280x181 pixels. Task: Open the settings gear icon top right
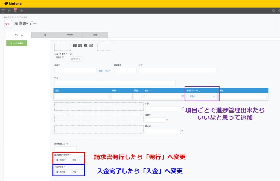273,10
